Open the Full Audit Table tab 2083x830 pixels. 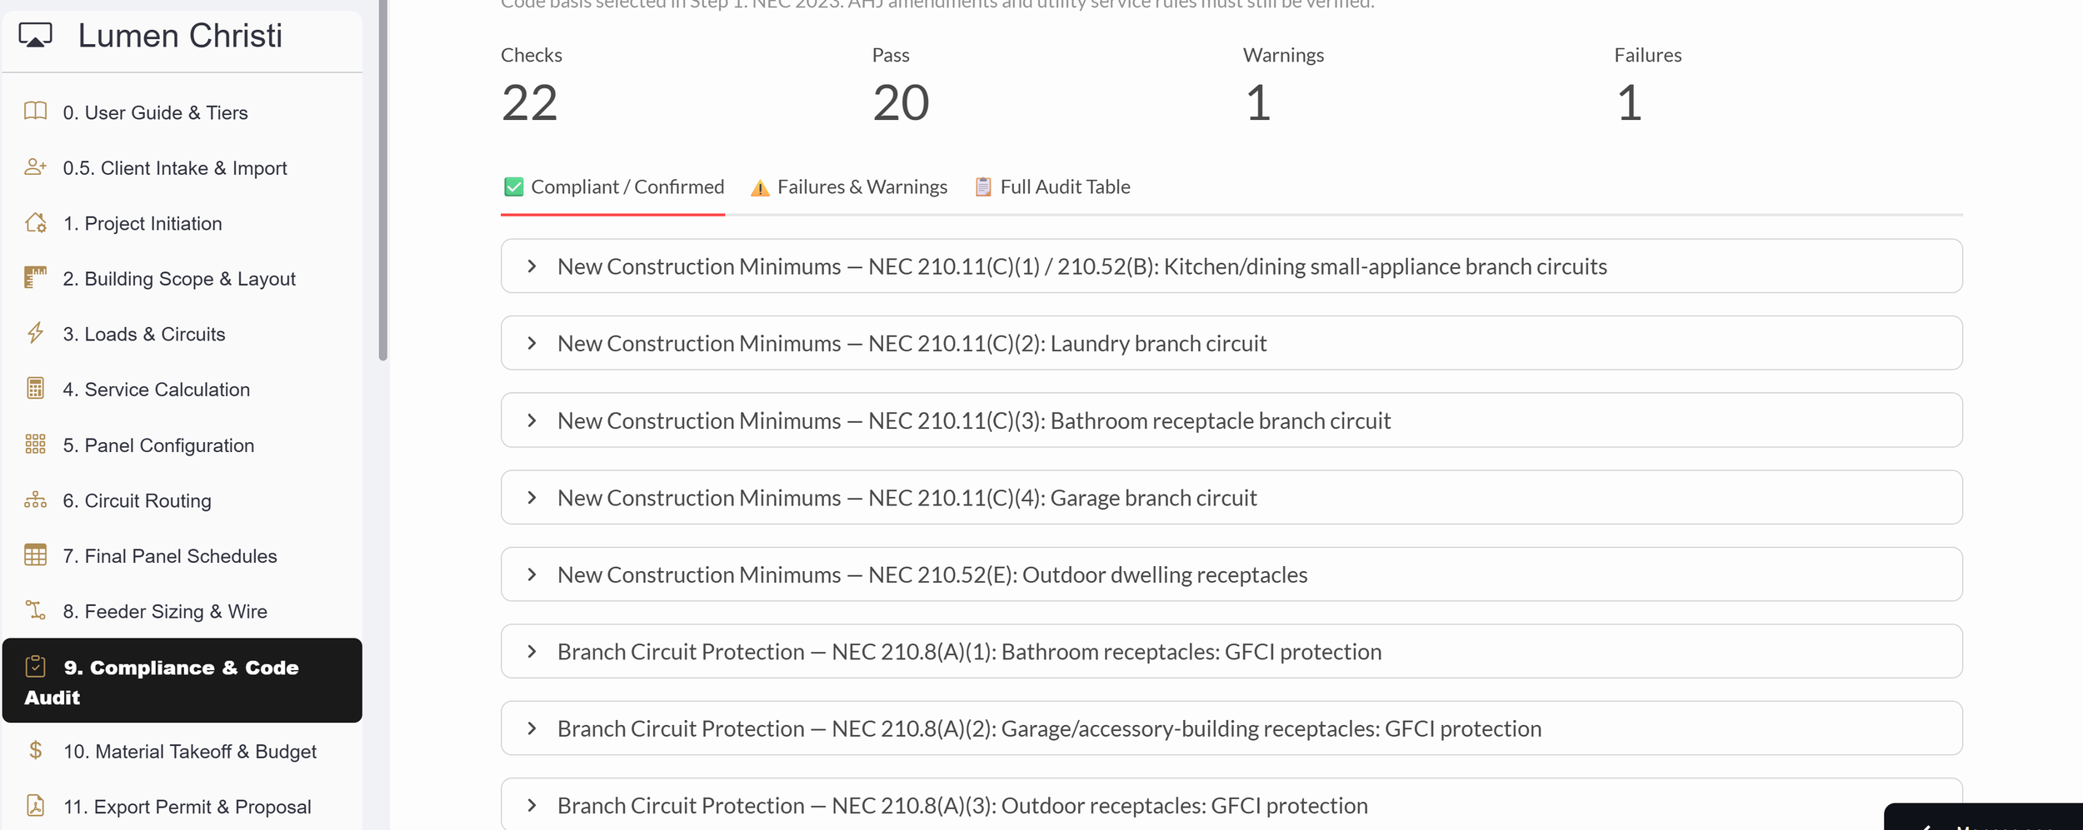pos(1053,187)
